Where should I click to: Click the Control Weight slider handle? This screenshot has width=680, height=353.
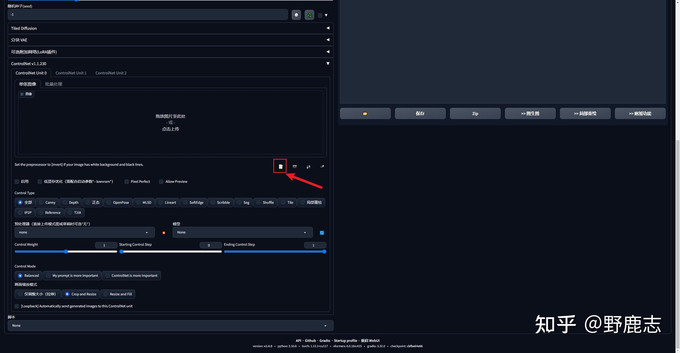66,252
